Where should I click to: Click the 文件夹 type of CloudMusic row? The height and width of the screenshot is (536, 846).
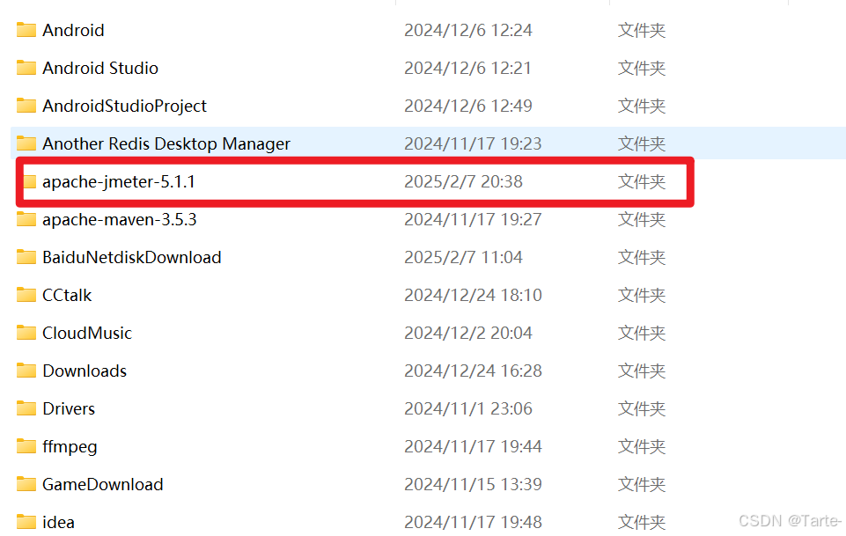[x=642, y=333]
